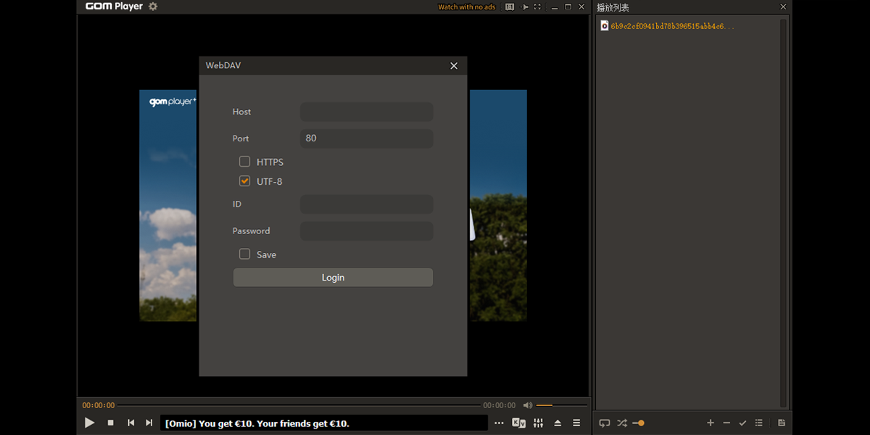
Task: Open the playlist list-view options icon
Action: pyautogui.click(x=758, y=423)
